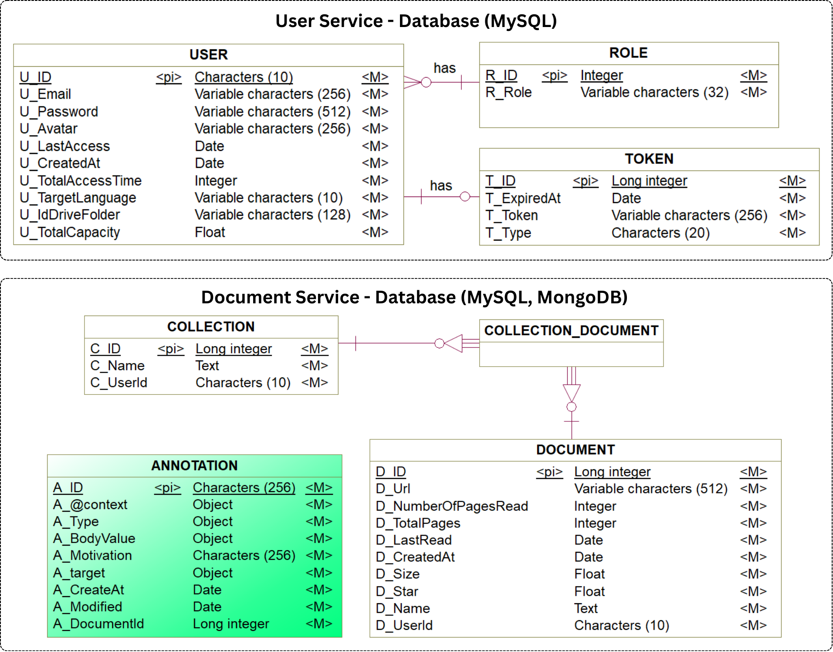The width and height of the screenshot is (833, 652).
Task: Select the T_Token attribute
Action: (x=511, y=215)
